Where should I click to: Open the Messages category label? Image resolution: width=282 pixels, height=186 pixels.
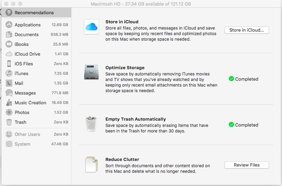pos(25,93)
